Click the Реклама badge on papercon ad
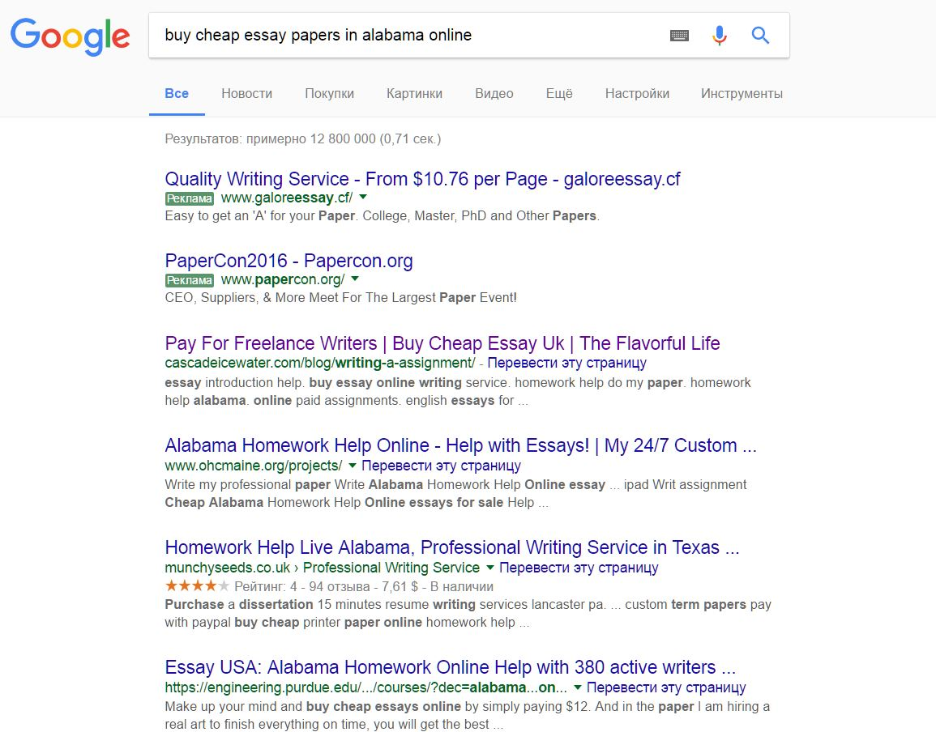This screenshot has width=936, height=732. point(190,280)
